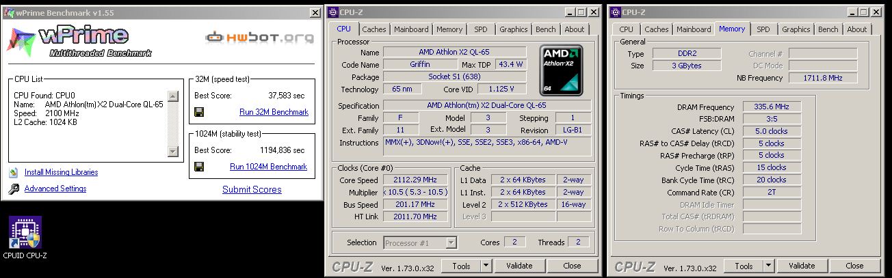The width and height of the screenshot is (892, 278).
Task: Expand Tools dropdown arrow in Memory window
Action: point(768,266)
